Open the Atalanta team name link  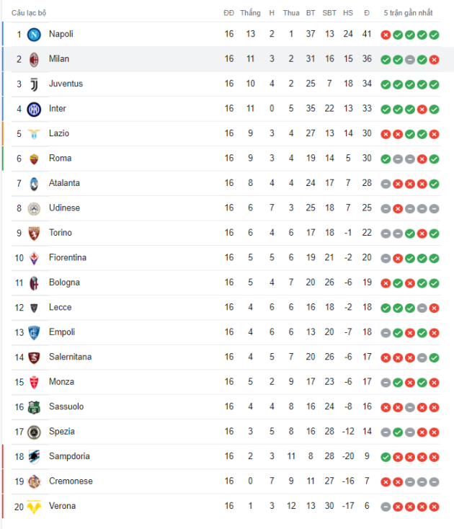pyautogui.click(x=64, y=183)
